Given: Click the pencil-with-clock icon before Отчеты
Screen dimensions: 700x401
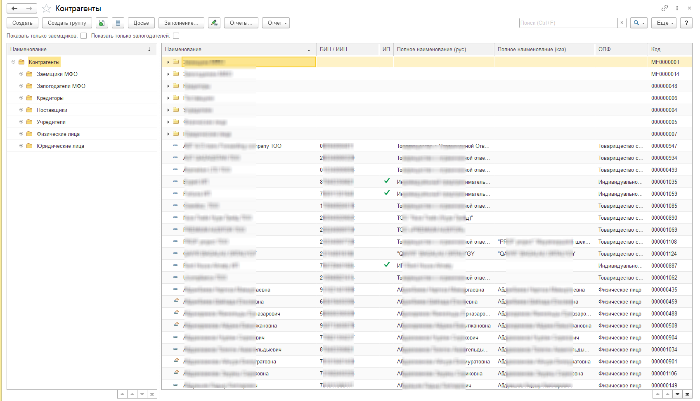Looking at the screenshot, I should coord(214,23).
